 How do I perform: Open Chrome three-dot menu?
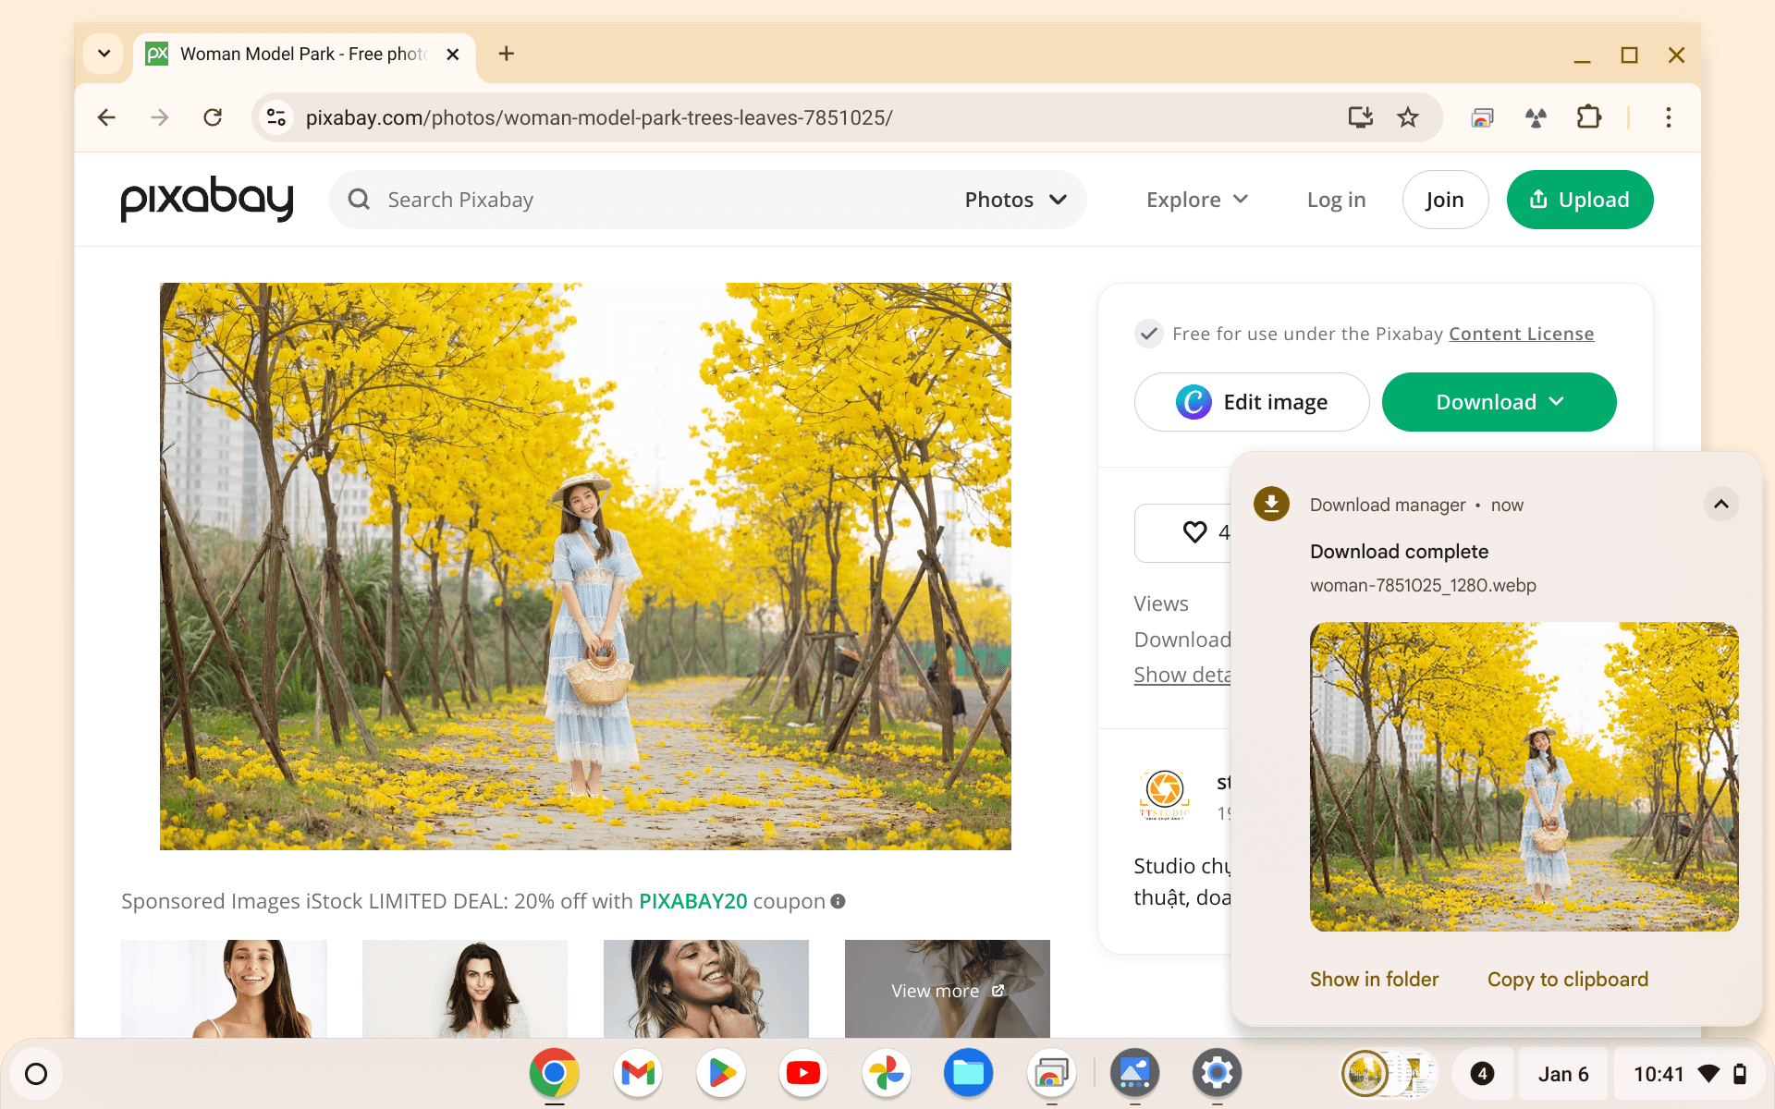coord(1669,117)
